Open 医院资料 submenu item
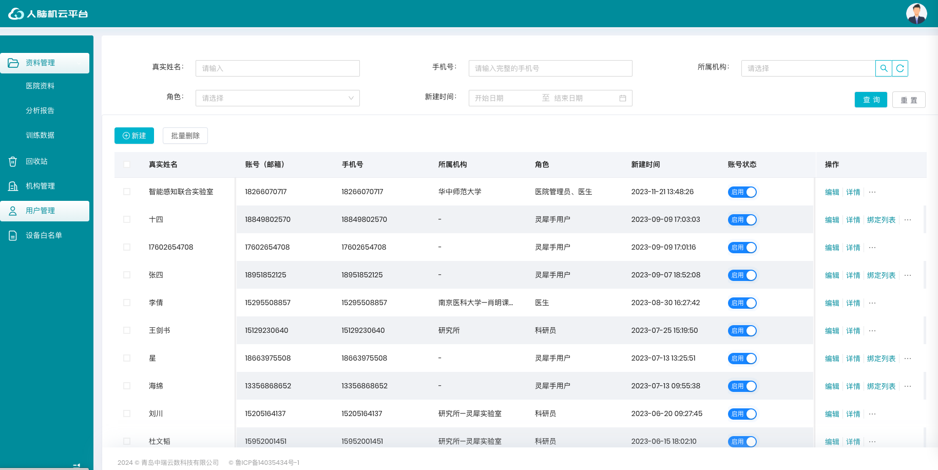This screenshot has width=938, height=470. [x=40, y=86]
